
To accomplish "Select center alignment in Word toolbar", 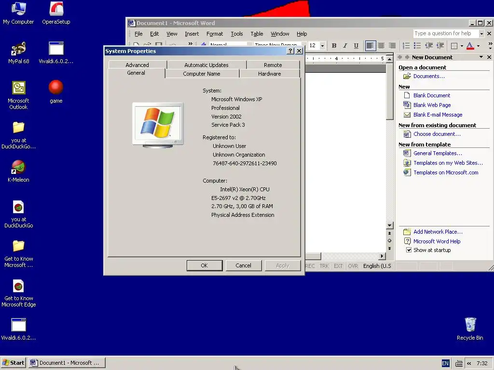I will (381, 46).
